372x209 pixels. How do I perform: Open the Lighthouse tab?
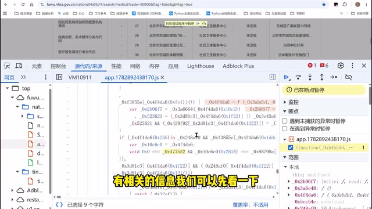point(201,66)
